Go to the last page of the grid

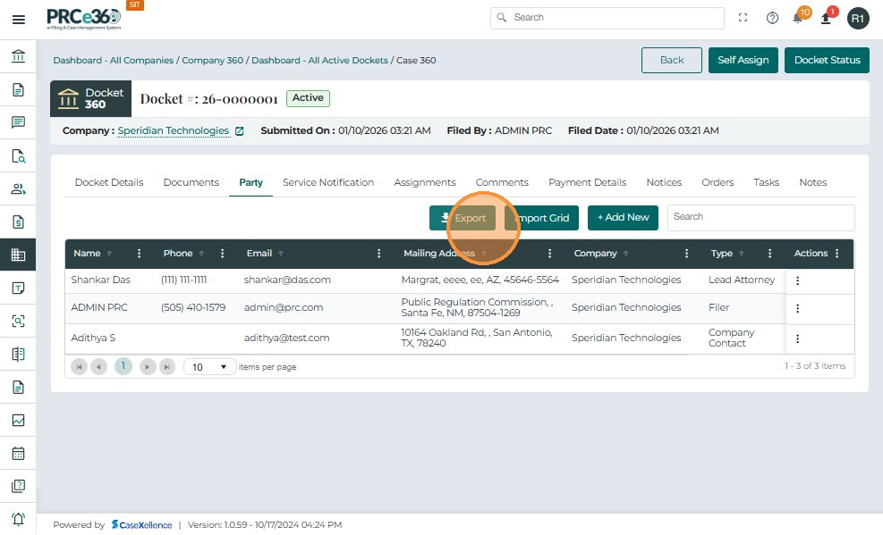(x=167, y=367)
